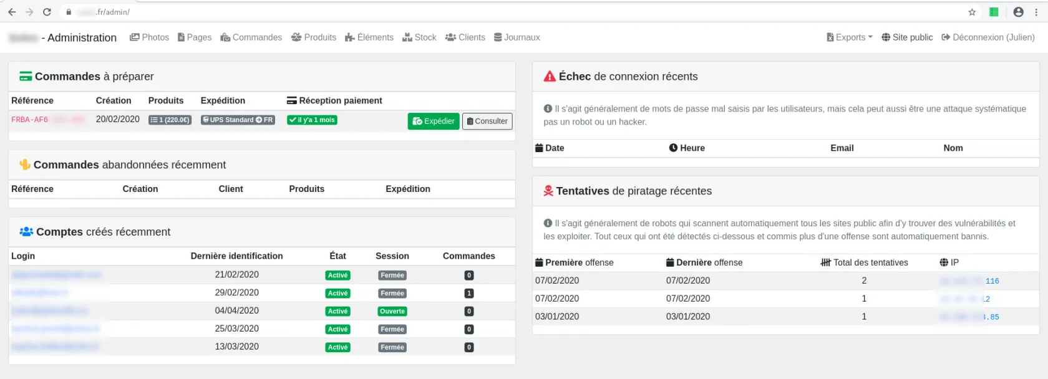The width and height of the screenshot is (1048, 379).
Task: Open the Chrome three-dot menu
Action: point(1036,12)
